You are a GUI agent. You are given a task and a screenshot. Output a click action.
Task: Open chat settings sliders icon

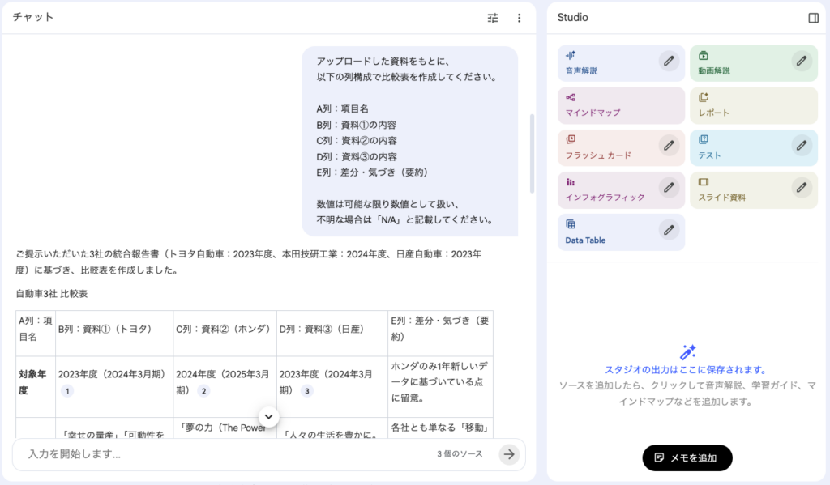(493, 18)
